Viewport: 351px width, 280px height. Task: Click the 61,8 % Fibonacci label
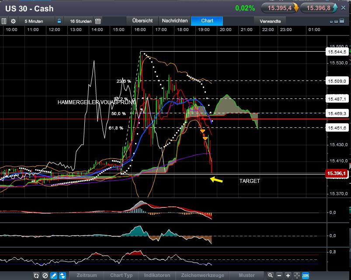coord(116,128)
